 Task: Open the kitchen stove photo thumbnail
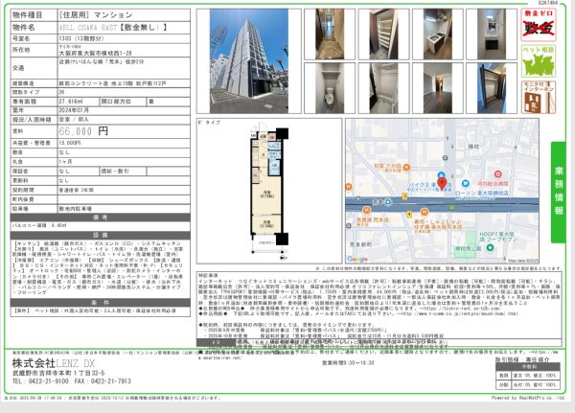click(438, 34)
